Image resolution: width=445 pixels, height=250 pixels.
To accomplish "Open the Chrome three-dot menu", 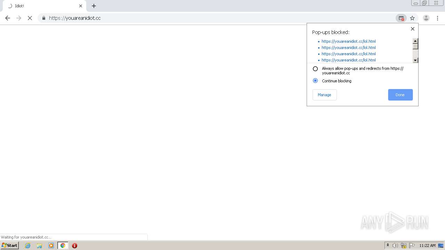I will click(437, 18).
